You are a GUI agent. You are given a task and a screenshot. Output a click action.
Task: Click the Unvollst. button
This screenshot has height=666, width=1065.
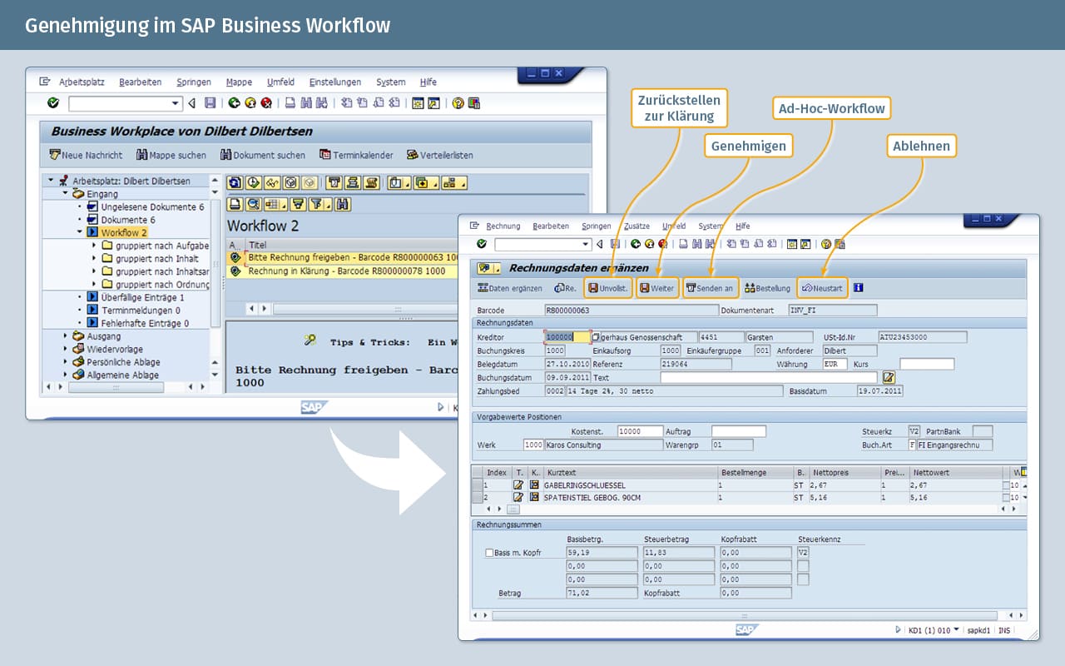tap(608, 288)
